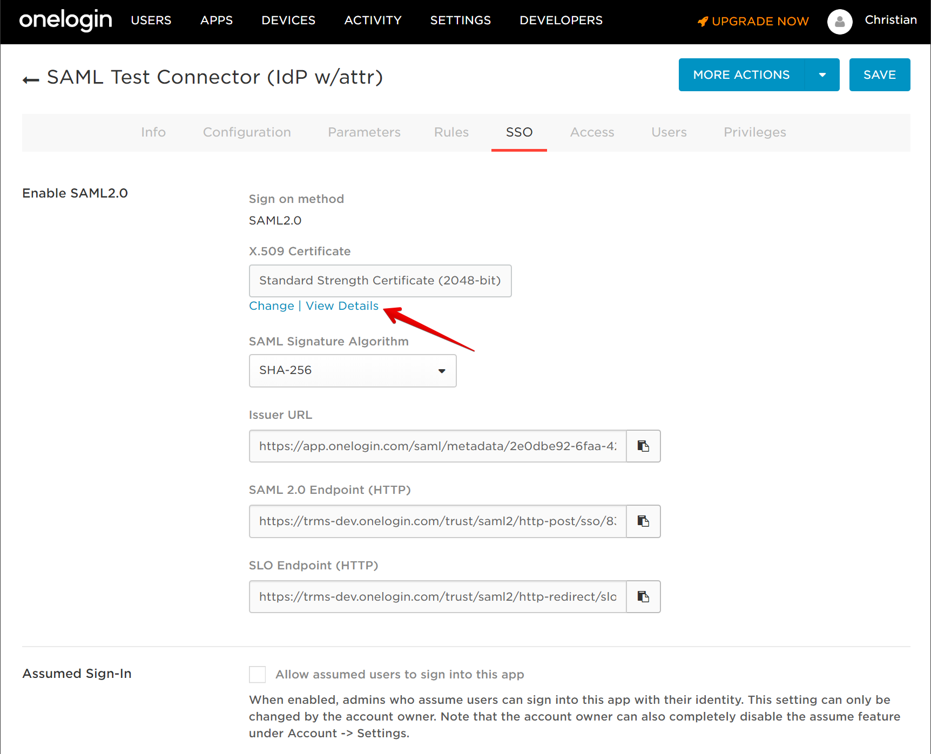Expand the More Actions dropdown arrow
931x754 pixels.
pos(822,74)
